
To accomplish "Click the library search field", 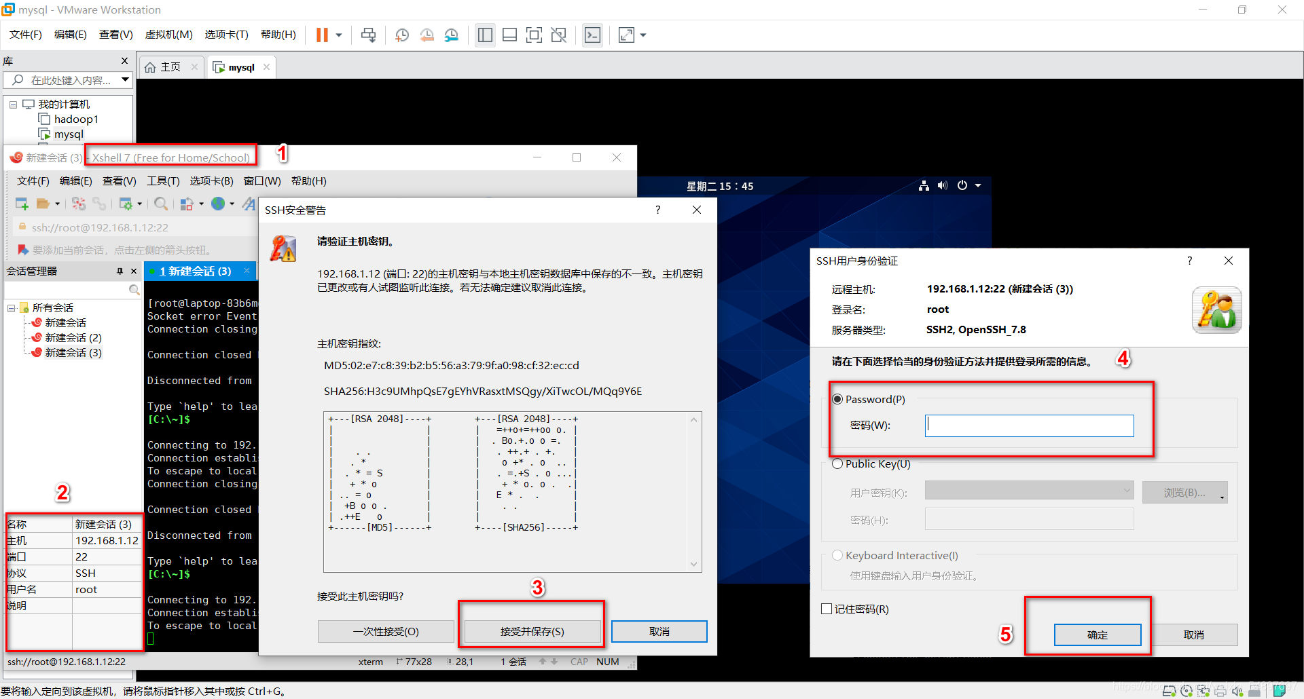I will tap(68, 80).
